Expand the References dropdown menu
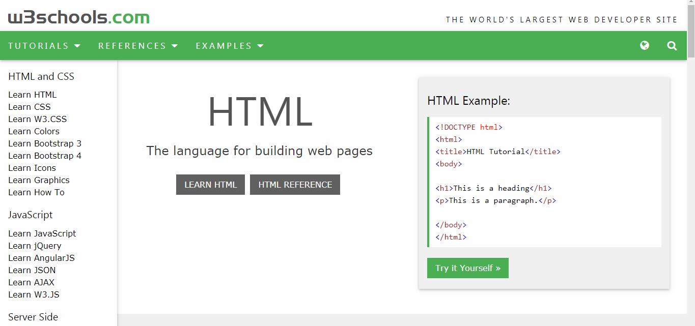Screen dimensions: 695x326 click(138, 46)
